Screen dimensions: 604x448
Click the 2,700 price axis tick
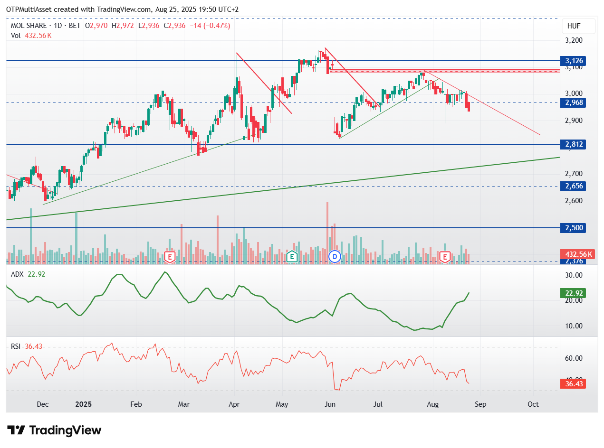(x=573, y=174)
